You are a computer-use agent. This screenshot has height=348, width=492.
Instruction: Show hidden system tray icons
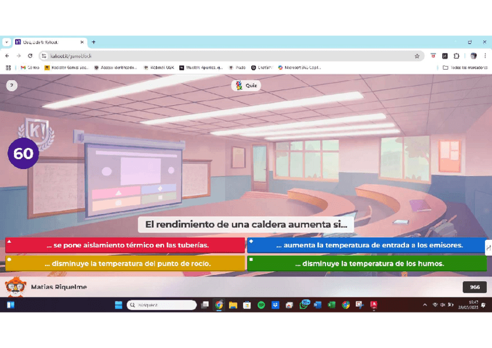(x=425, y=305)
